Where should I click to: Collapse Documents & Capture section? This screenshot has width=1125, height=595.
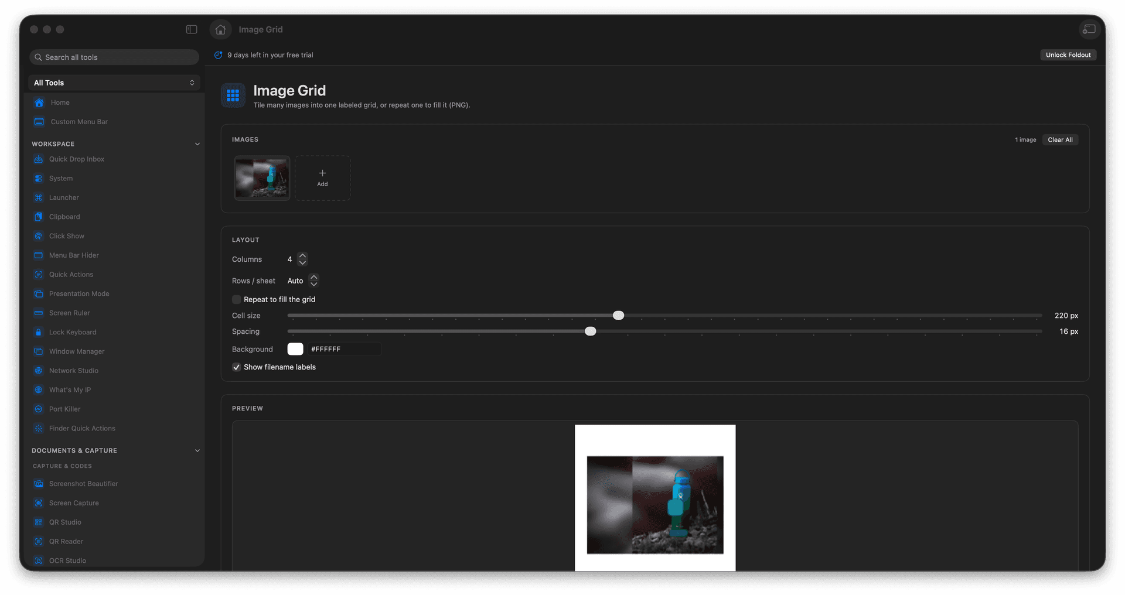pyautogui.click(x=197, y=451)
